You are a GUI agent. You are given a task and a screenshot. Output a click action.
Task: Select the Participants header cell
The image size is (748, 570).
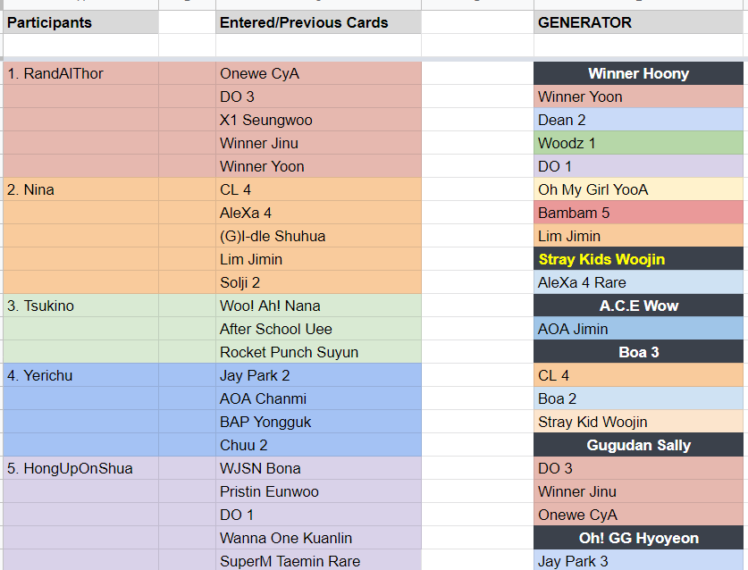pyautogui.click(x=80, y=22)
